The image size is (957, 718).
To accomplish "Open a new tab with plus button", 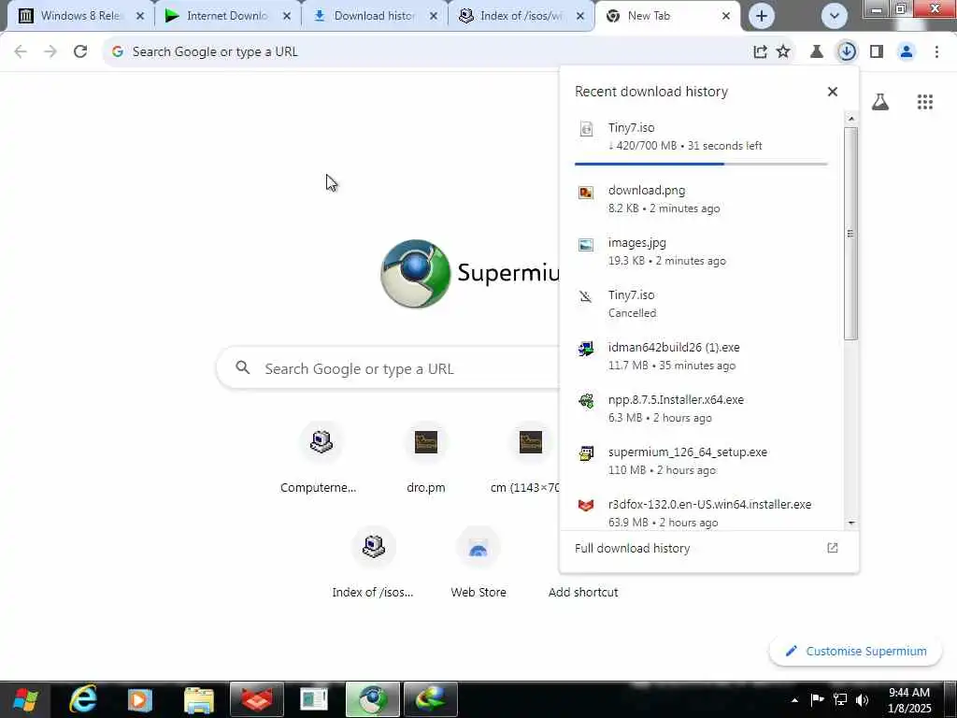I will tap(761, 16).
